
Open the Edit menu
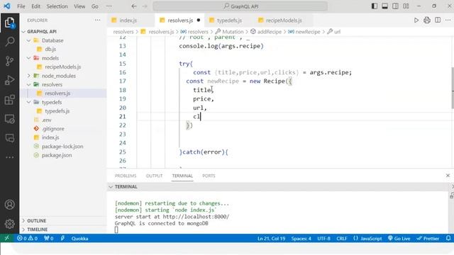pos(35,6)
